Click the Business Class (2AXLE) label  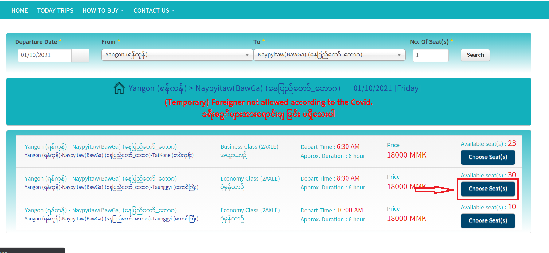pyautogui.click(x=249, y=147)
